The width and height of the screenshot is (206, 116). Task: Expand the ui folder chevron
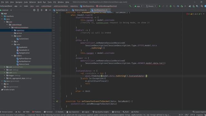click(x=12, y=42)
